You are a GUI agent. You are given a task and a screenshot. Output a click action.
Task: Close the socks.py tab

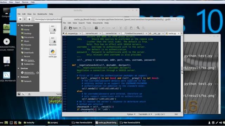pos(179,34)
